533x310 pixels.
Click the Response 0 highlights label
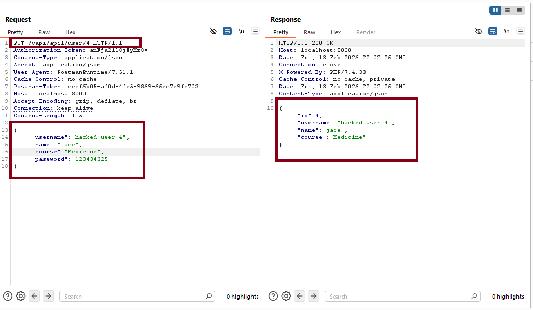pos(508,297)
